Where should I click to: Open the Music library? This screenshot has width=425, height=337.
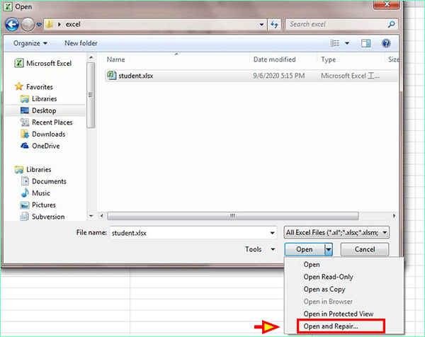35,193
